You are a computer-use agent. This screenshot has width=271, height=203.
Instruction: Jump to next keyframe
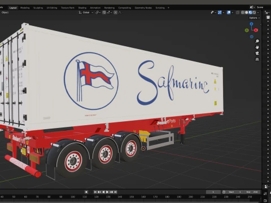point(111,192)
